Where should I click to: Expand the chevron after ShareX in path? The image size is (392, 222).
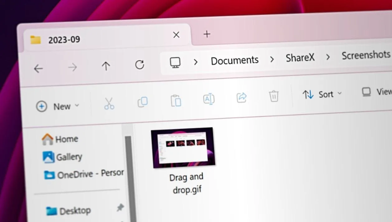[328, 57]
